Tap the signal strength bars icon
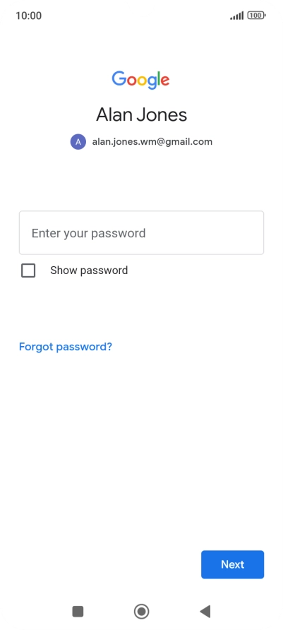This screenshot has width=283, height=630. pos(237,16)
